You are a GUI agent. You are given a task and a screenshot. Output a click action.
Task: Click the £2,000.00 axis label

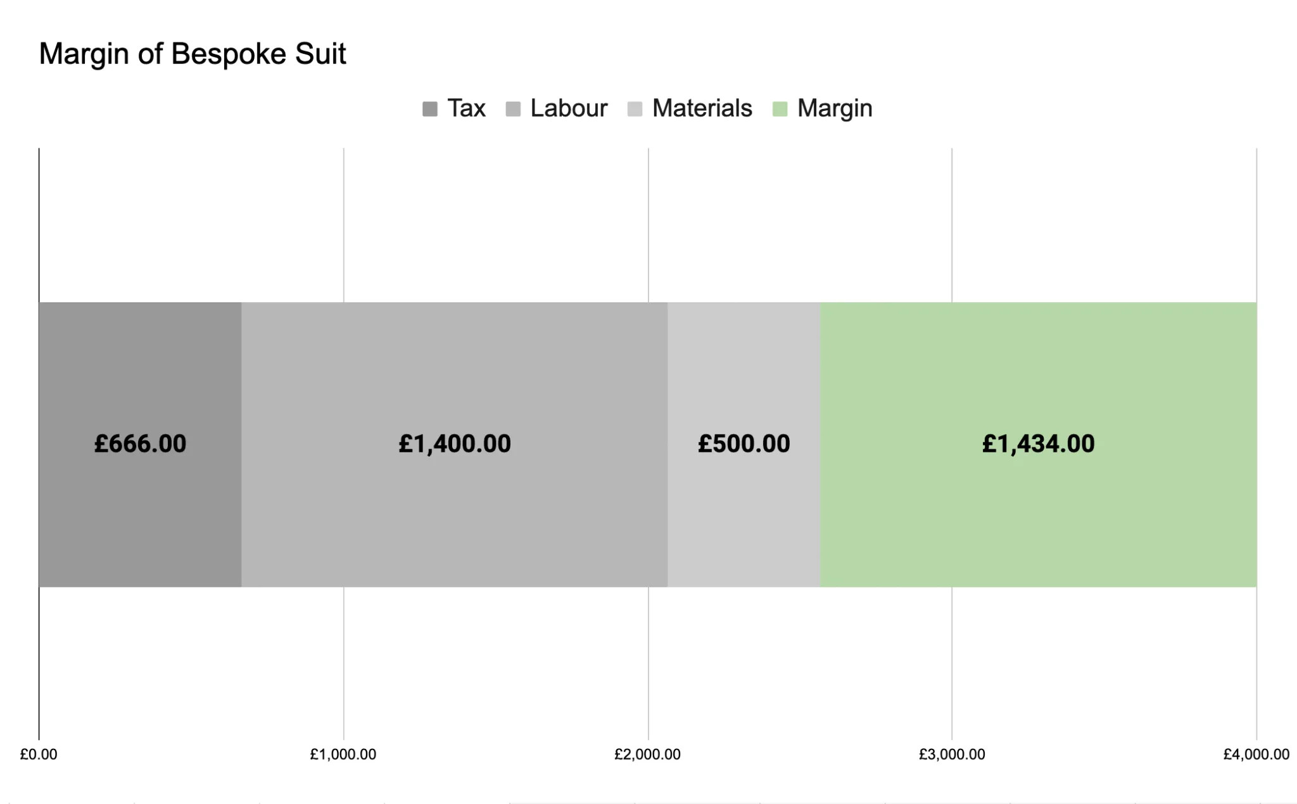pos(647,754)
